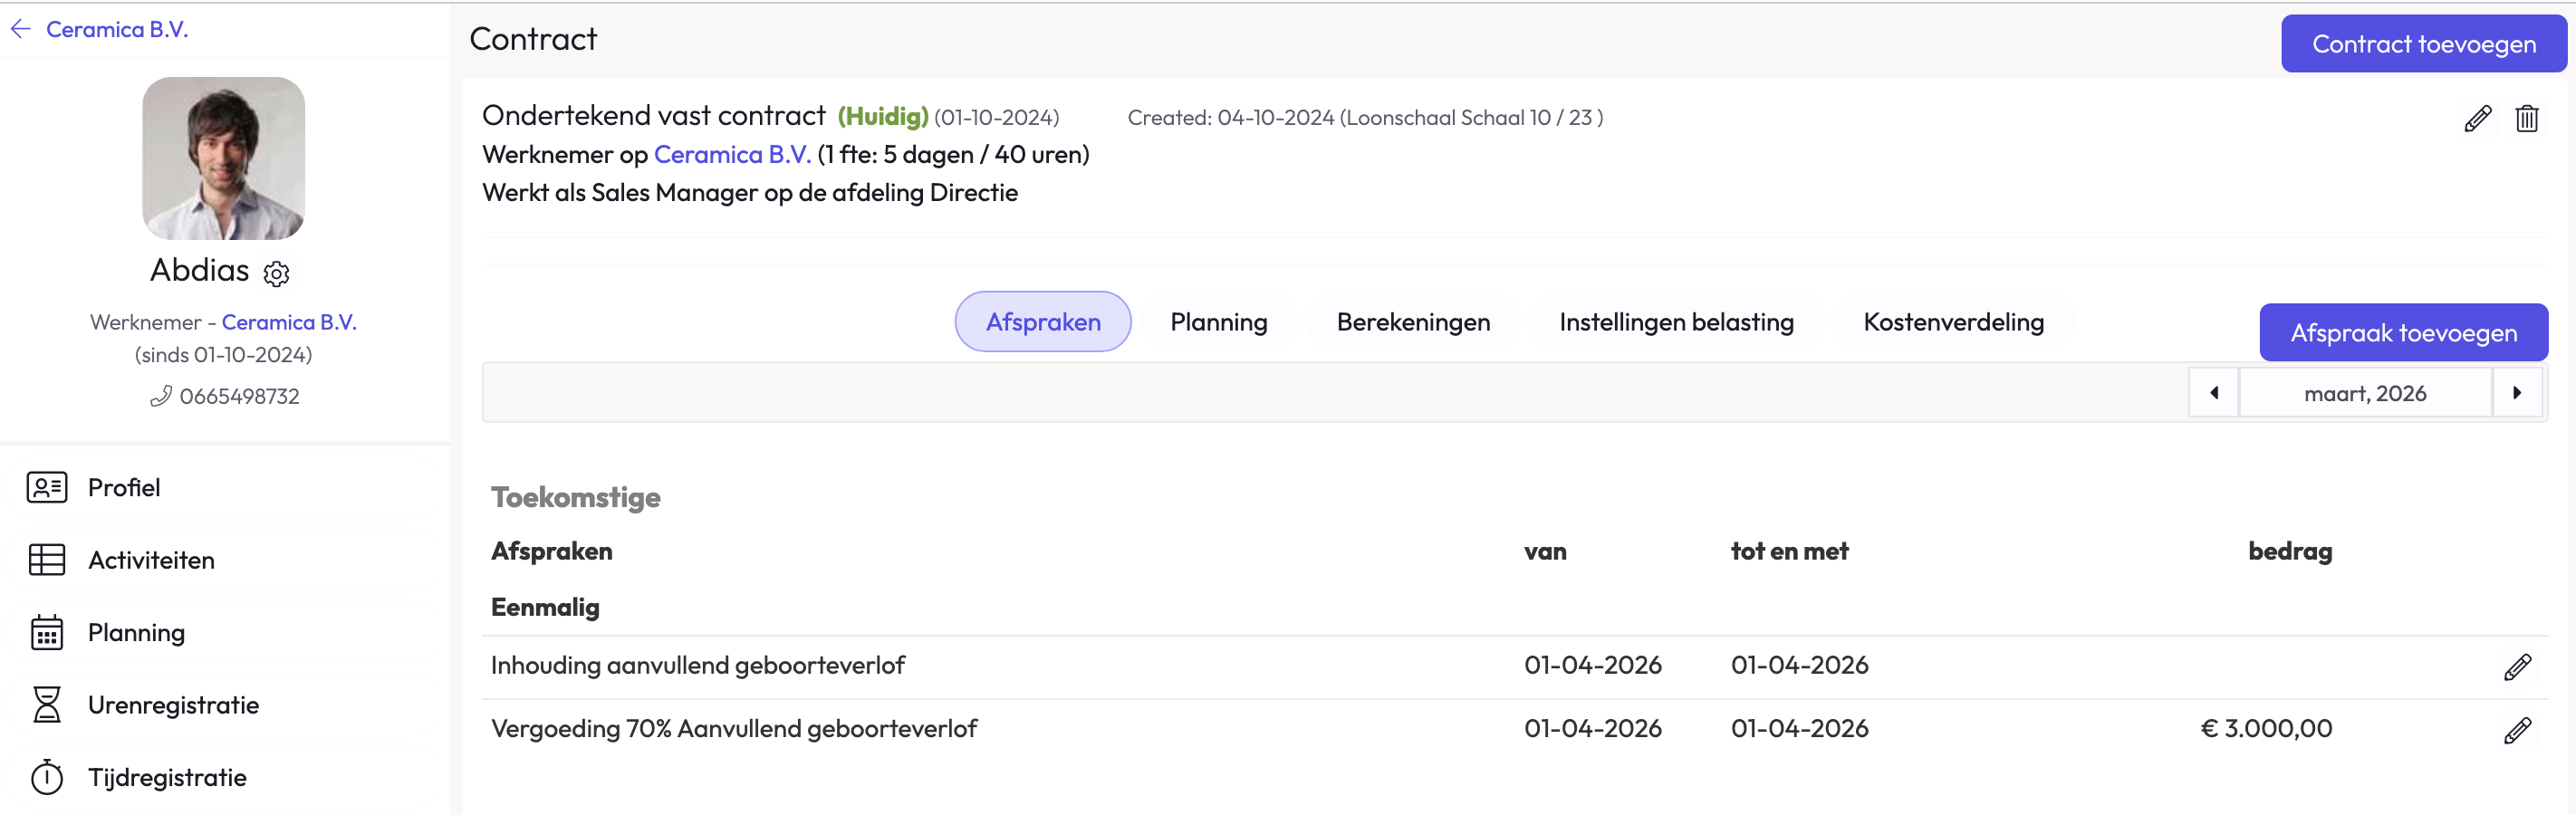
Task: Select the Kostenverdeling tab
Action: tap(1953, 322)
